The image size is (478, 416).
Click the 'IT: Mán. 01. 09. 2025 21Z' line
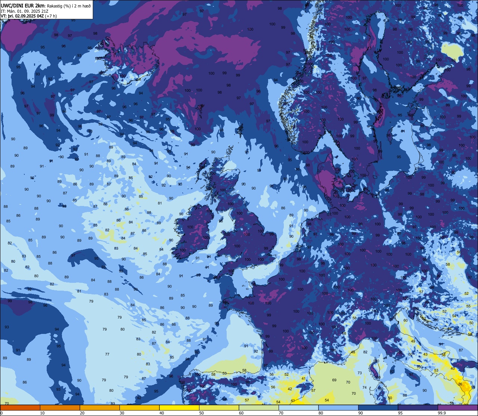[x=25, y=11]
